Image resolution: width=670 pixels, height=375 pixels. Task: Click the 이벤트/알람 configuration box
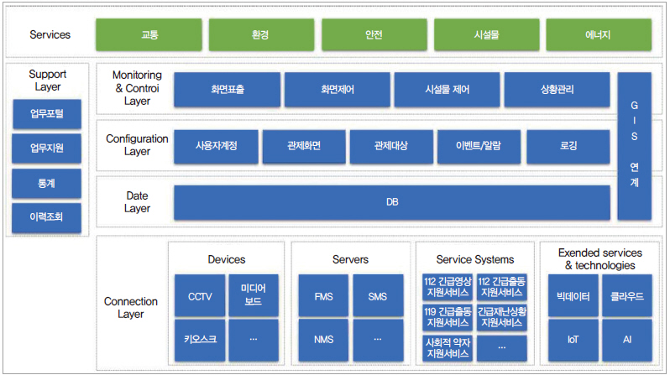click(x=479, y=146)
